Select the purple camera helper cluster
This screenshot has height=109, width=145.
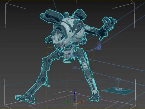[98, 46]
